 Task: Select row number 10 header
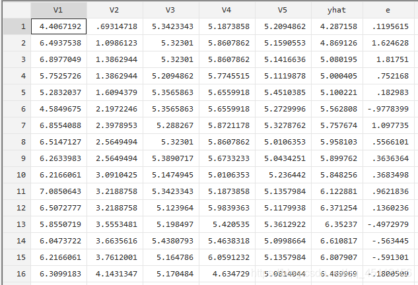(x=17, y=175)
